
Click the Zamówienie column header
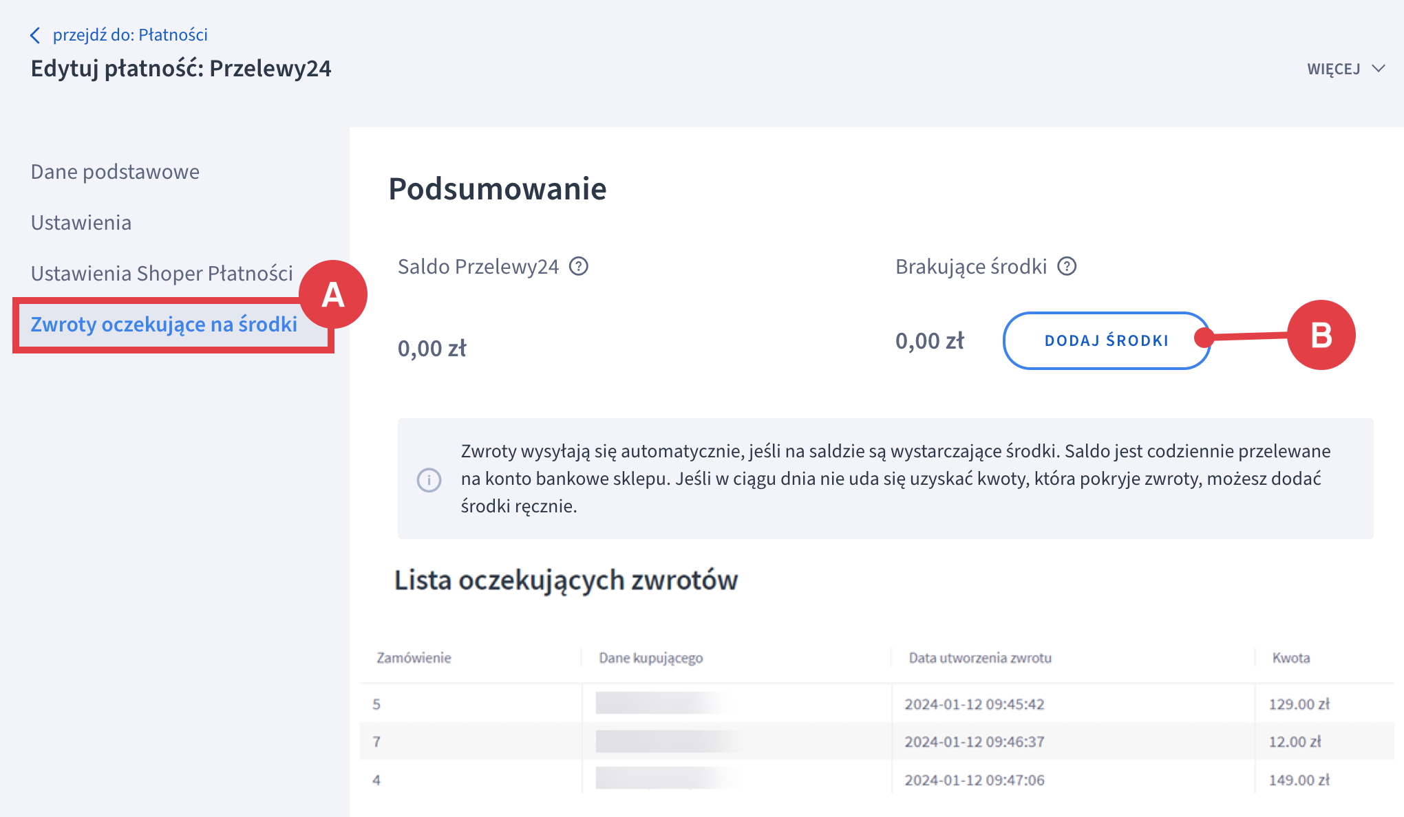tap(414, 657)
